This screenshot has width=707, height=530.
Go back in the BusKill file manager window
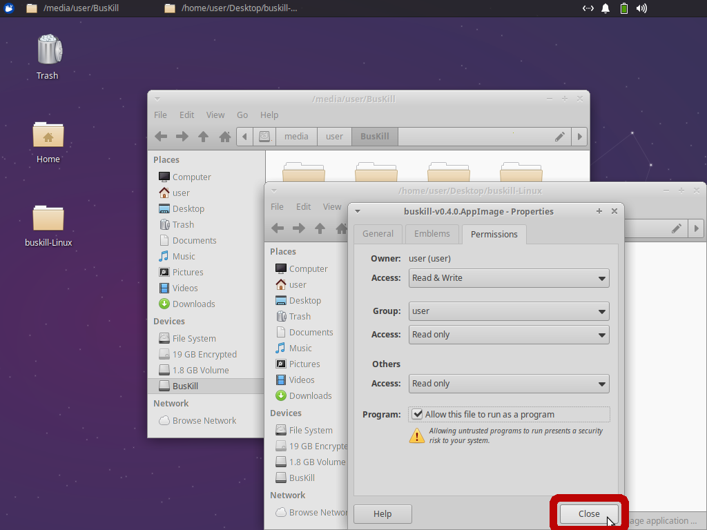point(161,136)
